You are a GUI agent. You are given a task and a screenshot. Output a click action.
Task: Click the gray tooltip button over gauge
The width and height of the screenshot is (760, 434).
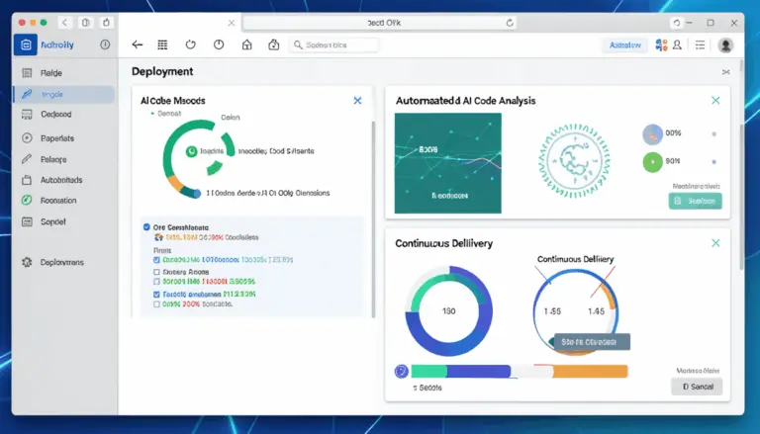593,342
